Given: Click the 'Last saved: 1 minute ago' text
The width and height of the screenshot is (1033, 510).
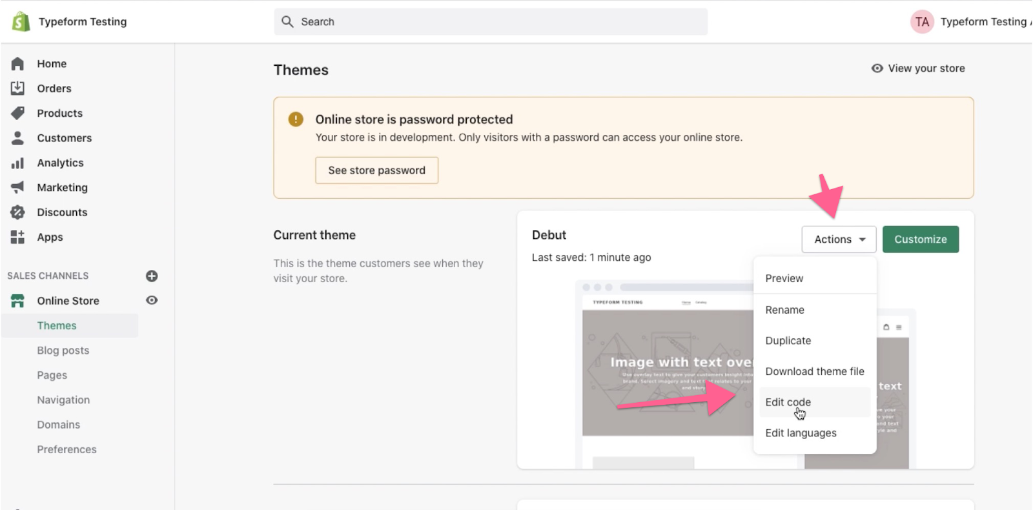Looking at the screenshot, I should coord(591,258).
